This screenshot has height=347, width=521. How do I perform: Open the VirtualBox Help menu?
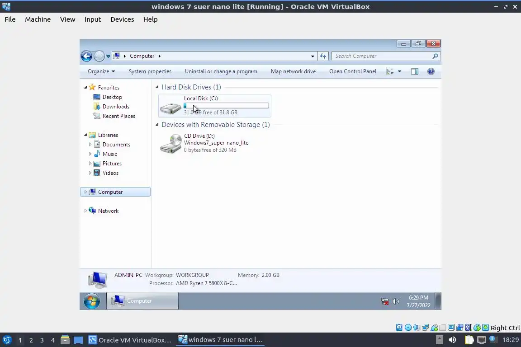click(151, 19)
